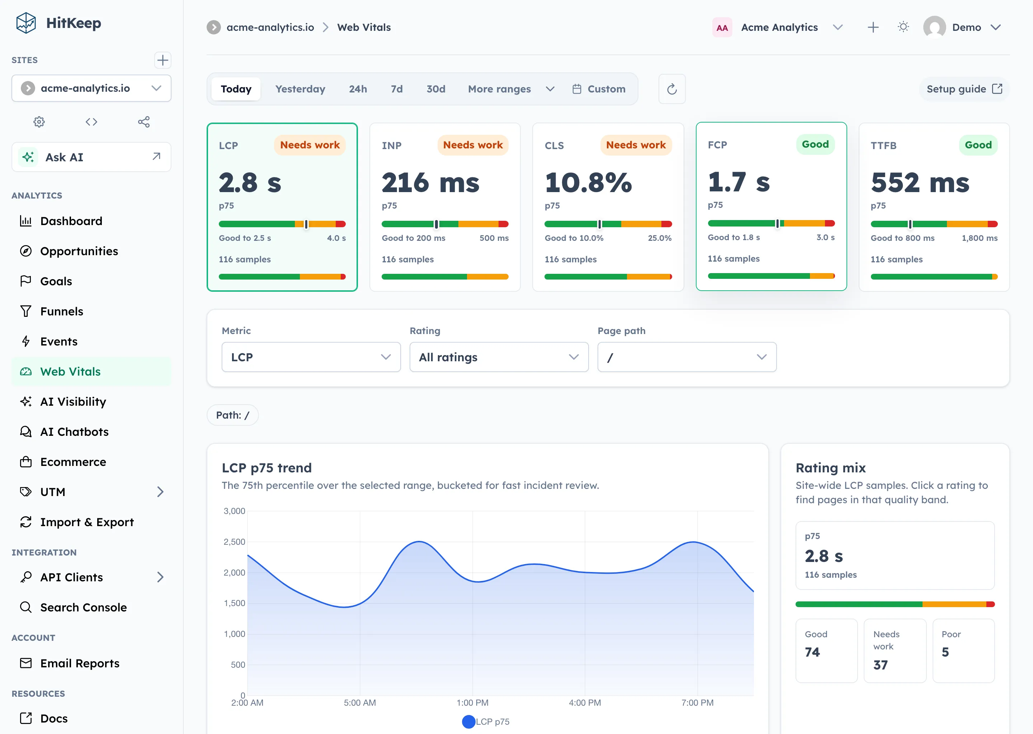Click the AI Visibility sparkle icon

(x=26, y=401)
